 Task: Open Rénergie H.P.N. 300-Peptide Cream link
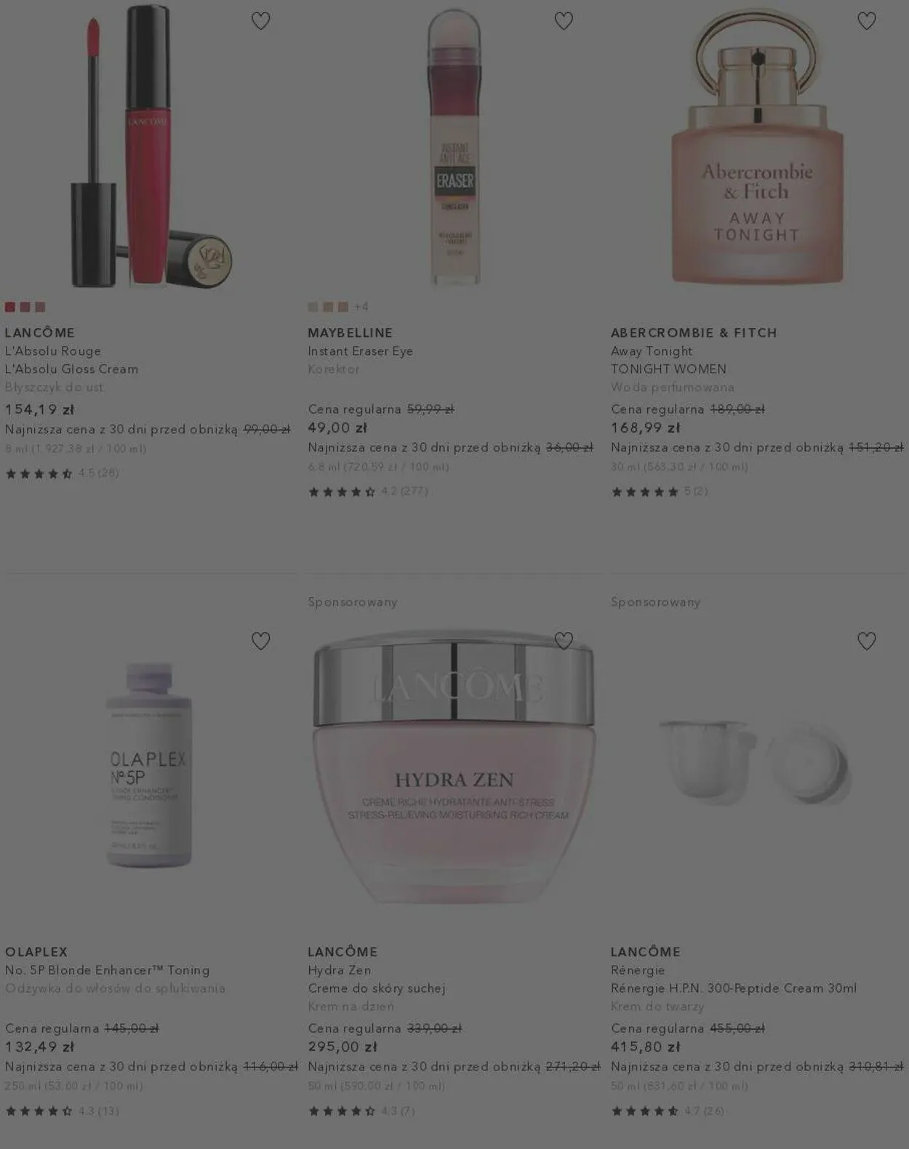[734, 988]
